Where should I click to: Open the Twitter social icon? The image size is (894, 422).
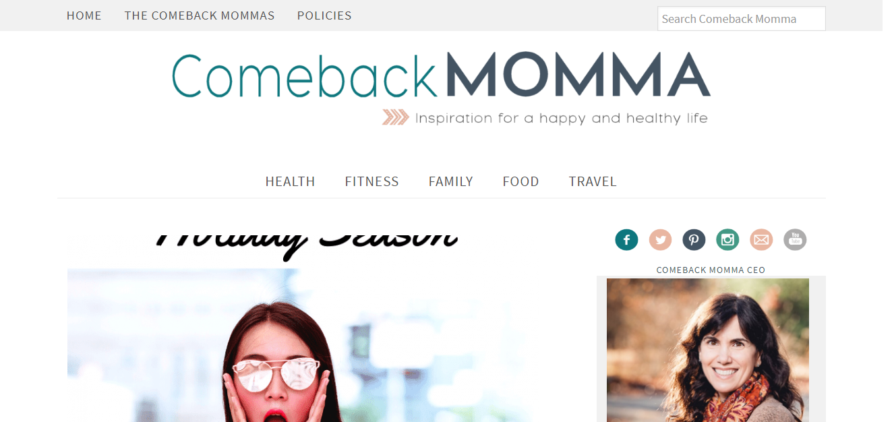(x=660, y=239)
